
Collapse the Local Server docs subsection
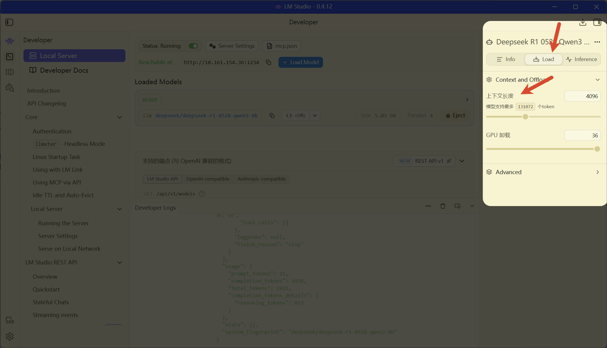pyautogui.click(x=120, y=209)
